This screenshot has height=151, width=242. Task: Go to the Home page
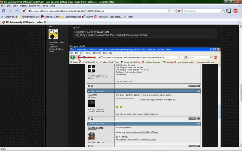coord(17,11)
